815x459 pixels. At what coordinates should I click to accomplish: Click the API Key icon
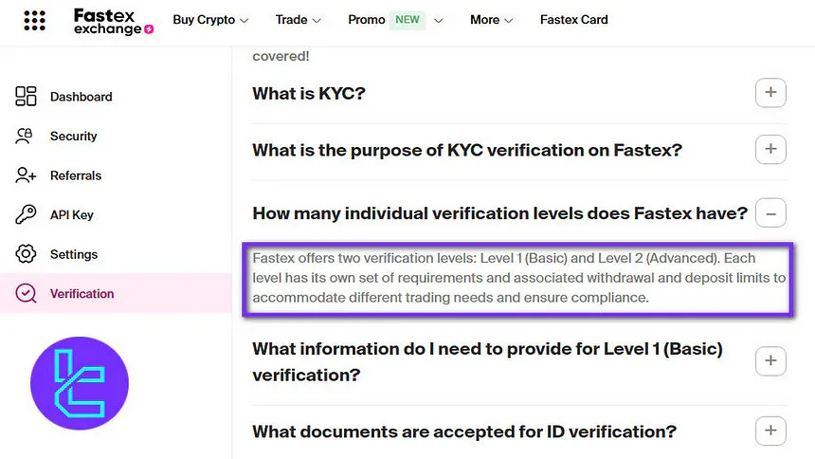pyautogui.click(x=27, y=215)
